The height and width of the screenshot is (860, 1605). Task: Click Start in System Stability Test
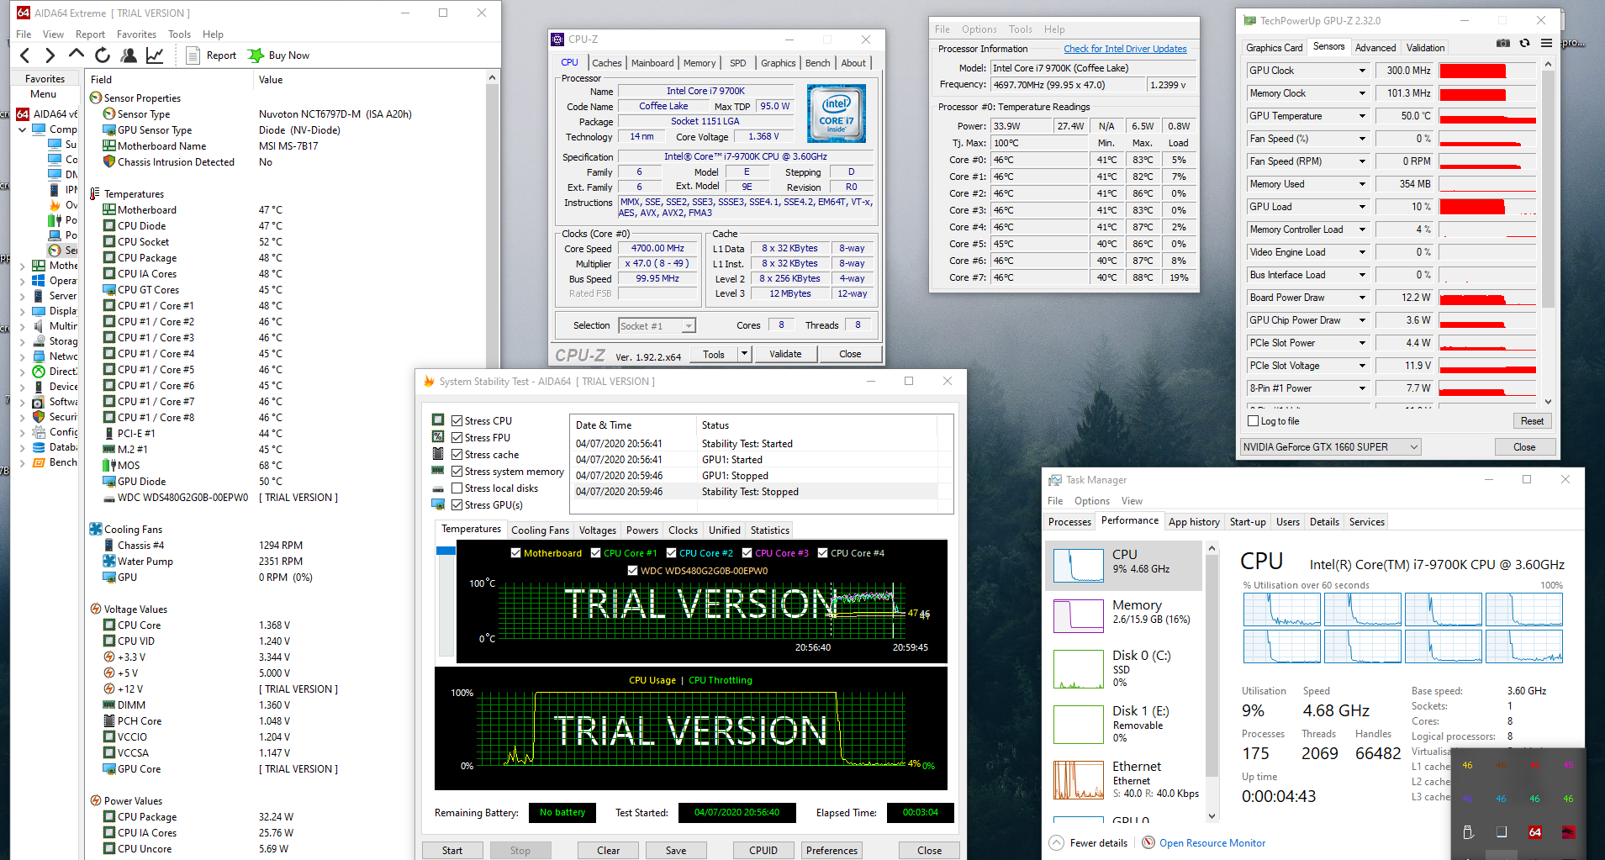(x=452, y=851)
